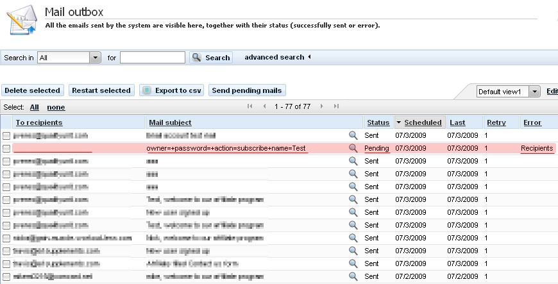The width and height of the screenshot is (558, 284).
Task: Open the 'Search in' All dropdown
Action: pyautogui.click(x=96, y=58)
